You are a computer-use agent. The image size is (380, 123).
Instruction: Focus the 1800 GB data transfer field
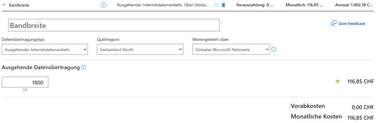tap(25, 82)
